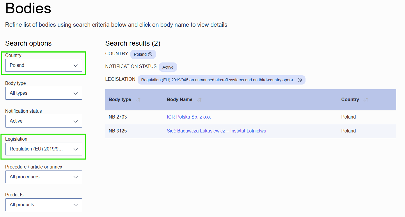Expand the Products dropdown
The height and width of the screenshot is (217, 405).
click(44, 205)
